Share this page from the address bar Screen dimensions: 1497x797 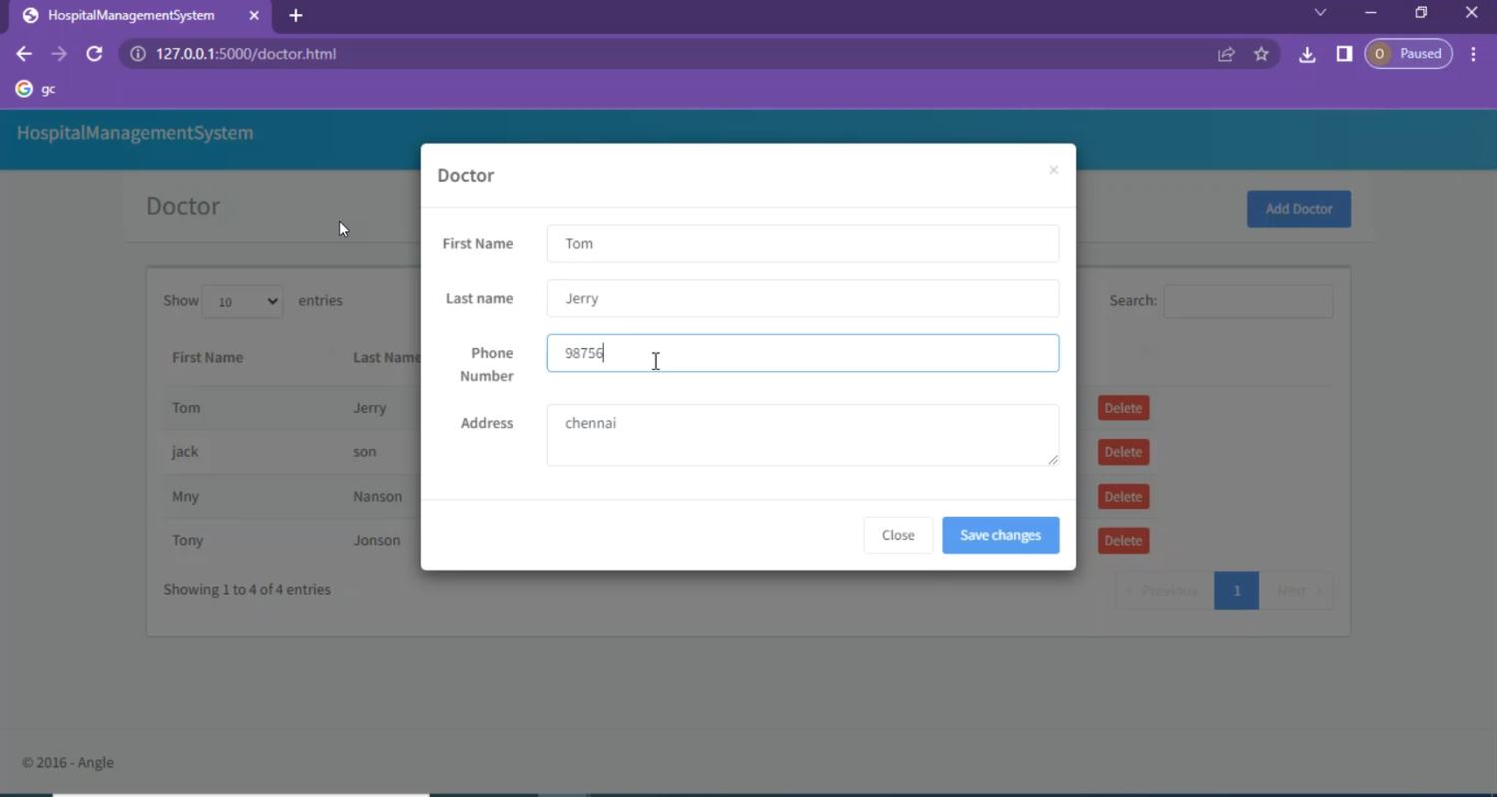point(1227,54)
